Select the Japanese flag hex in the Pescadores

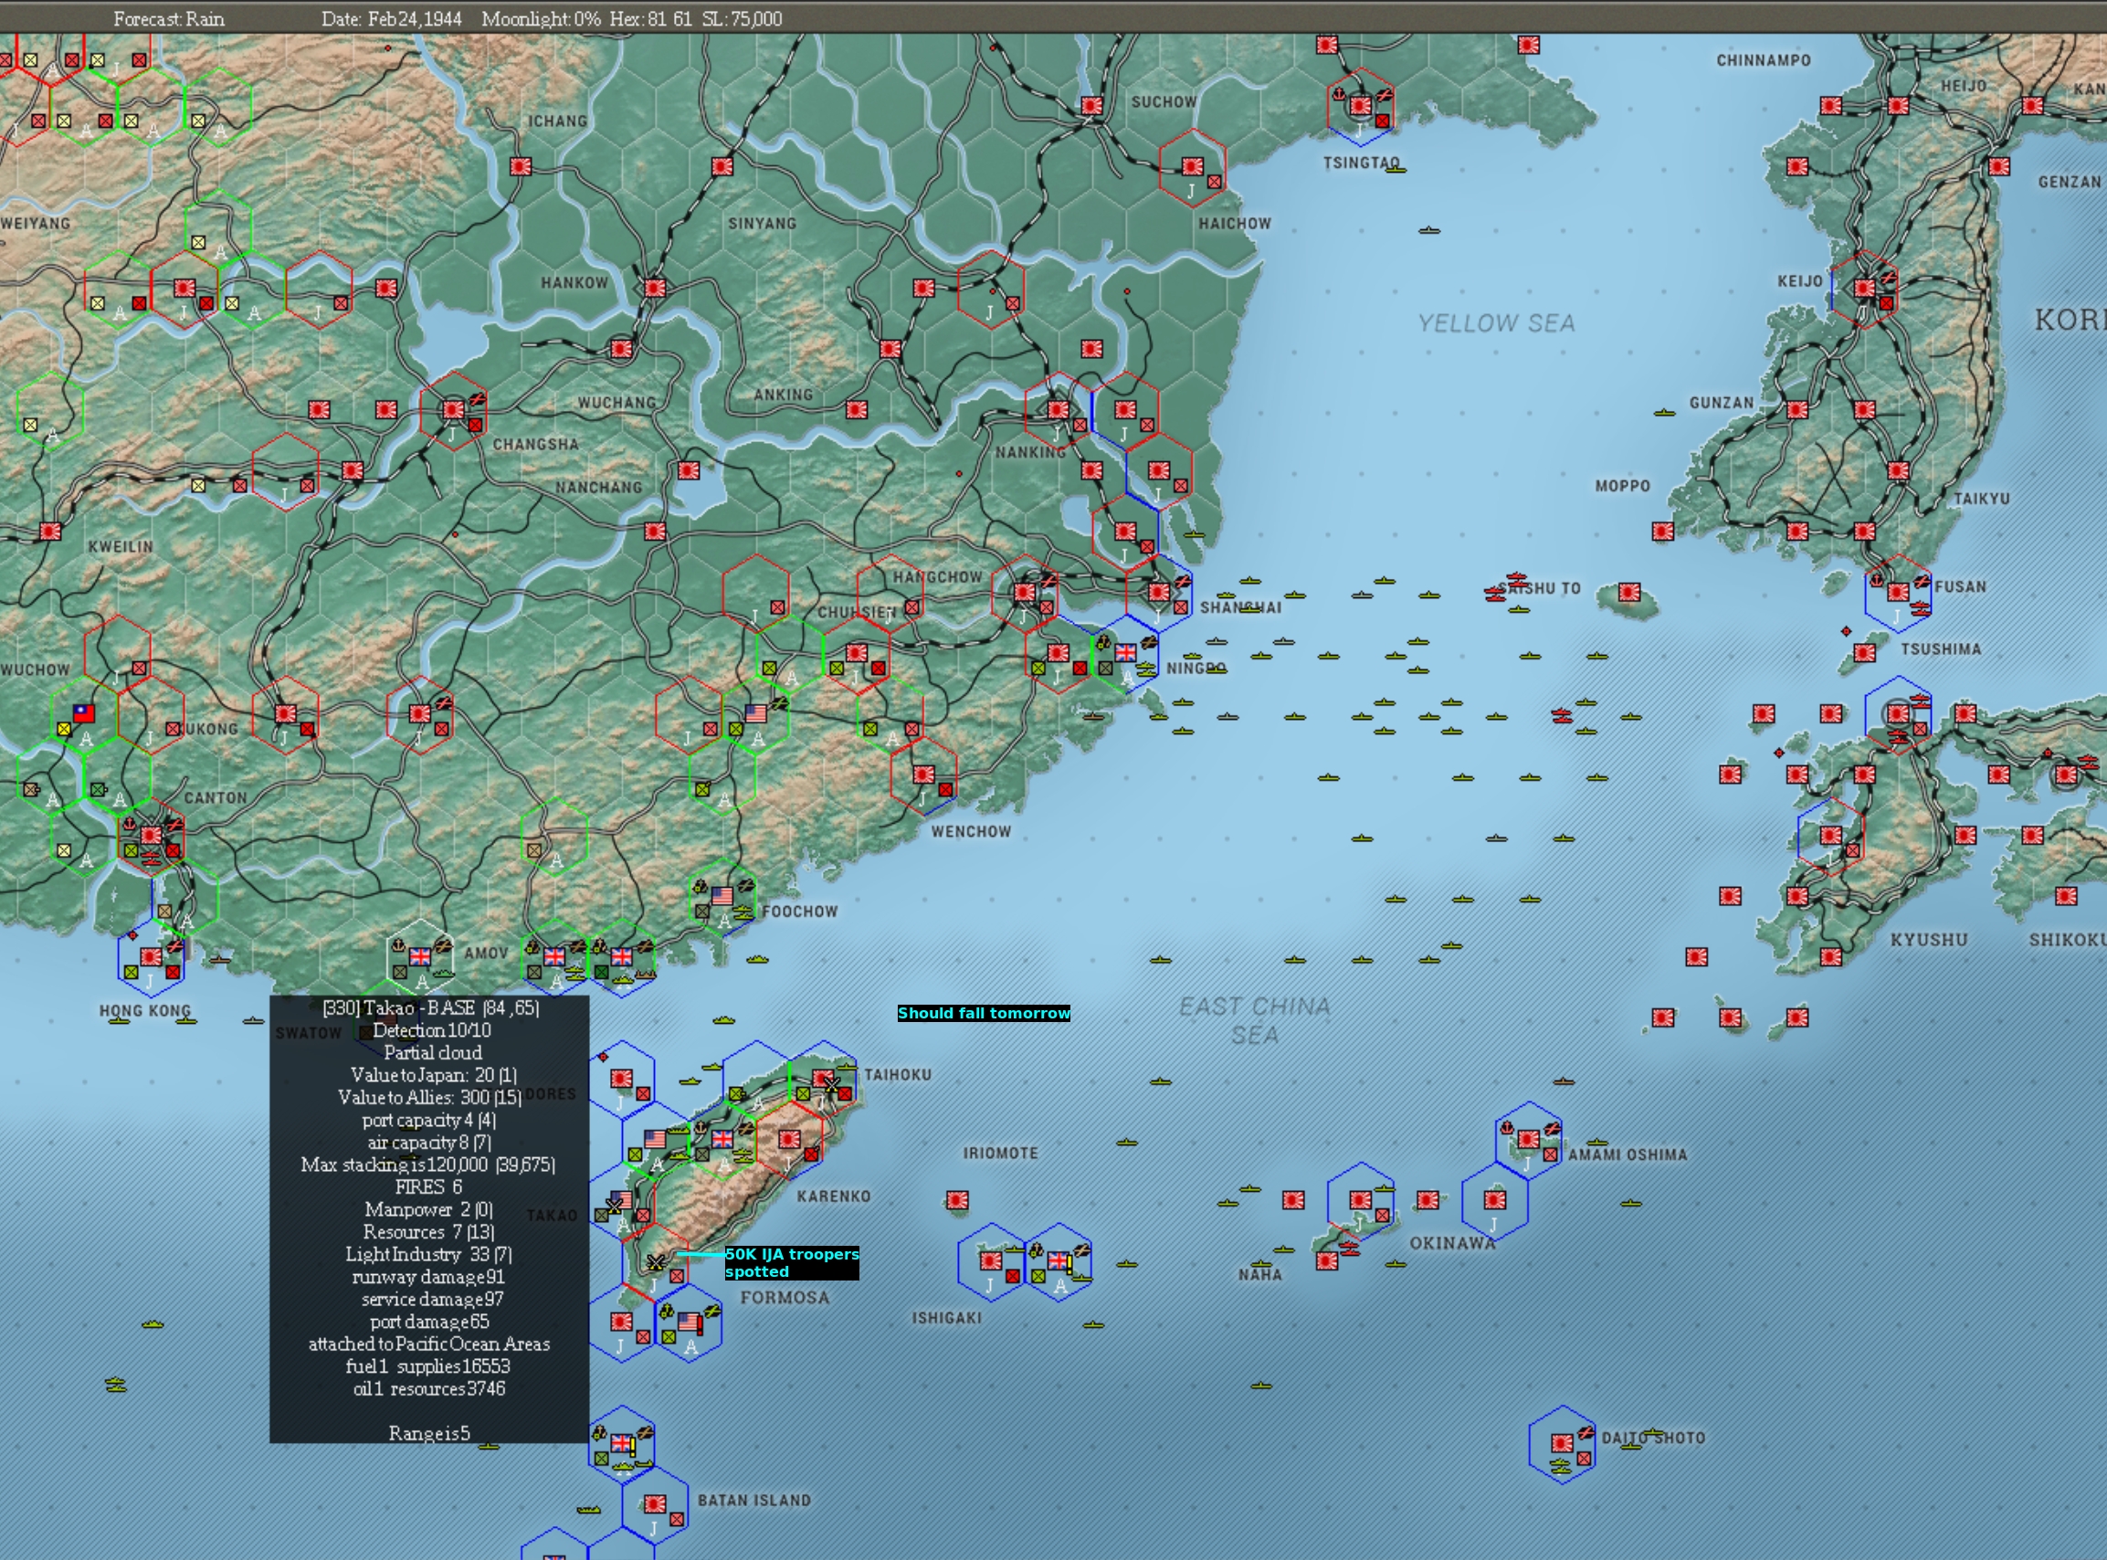click(x=621, y=1079)
